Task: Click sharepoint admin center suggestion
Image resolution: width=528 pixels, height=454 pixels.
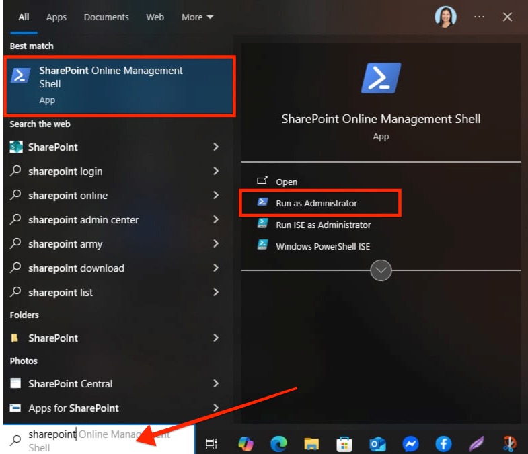Action: tap(83, 220)
